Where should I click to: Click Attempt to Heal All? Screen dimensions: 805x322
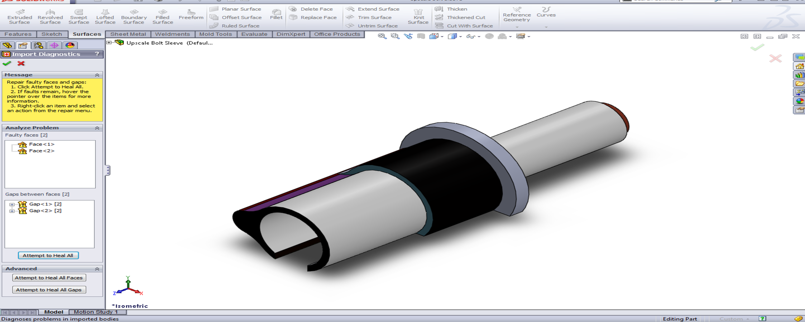[x=48, y=256]
